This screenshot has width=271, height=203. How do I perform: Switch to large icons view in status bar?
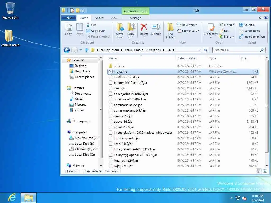[x=265, y=171]
